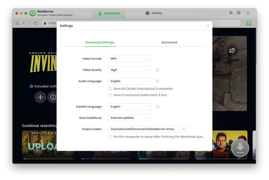Click the Output Folder label
The height and width of the screenshot is (180, 269).
pos(92,129)
